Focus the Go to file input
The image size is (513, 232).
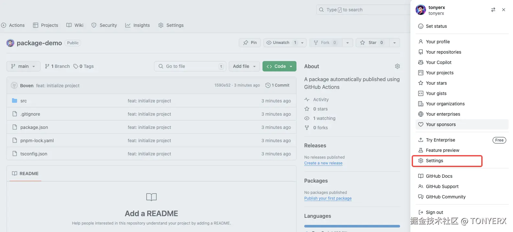(190, 66)
